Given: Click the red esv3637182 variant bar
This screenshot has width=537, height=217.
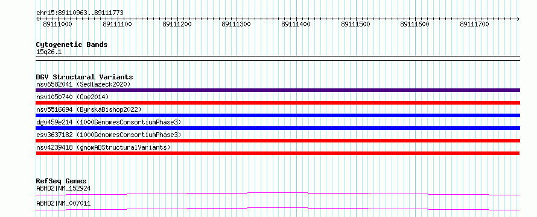Looking at the screenshot, I should point(278,141).
